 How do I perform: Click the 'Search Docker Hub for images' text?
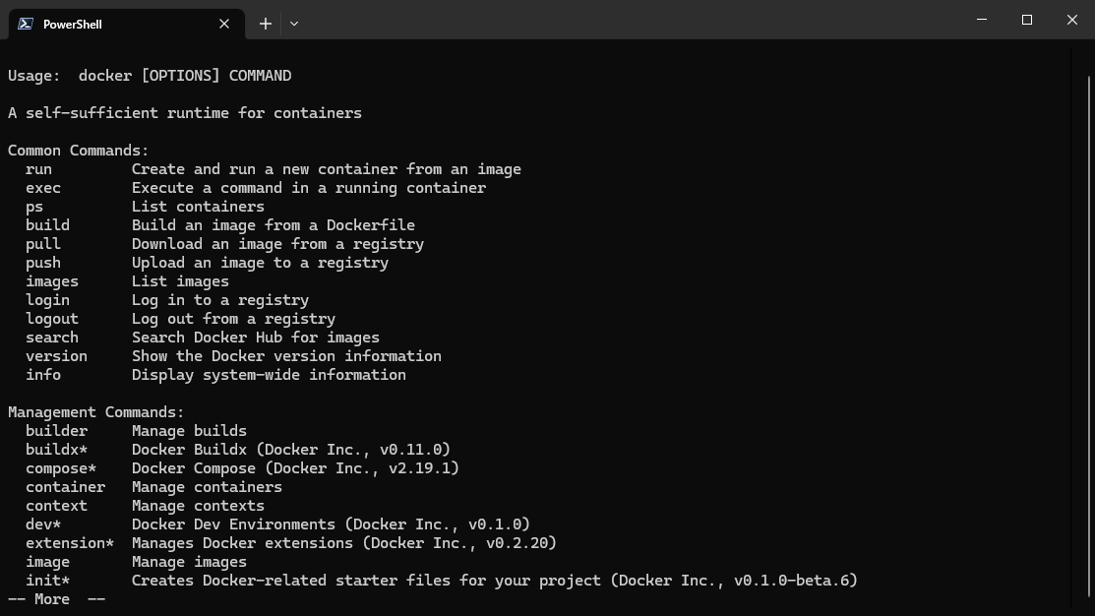tap(256, 338)
